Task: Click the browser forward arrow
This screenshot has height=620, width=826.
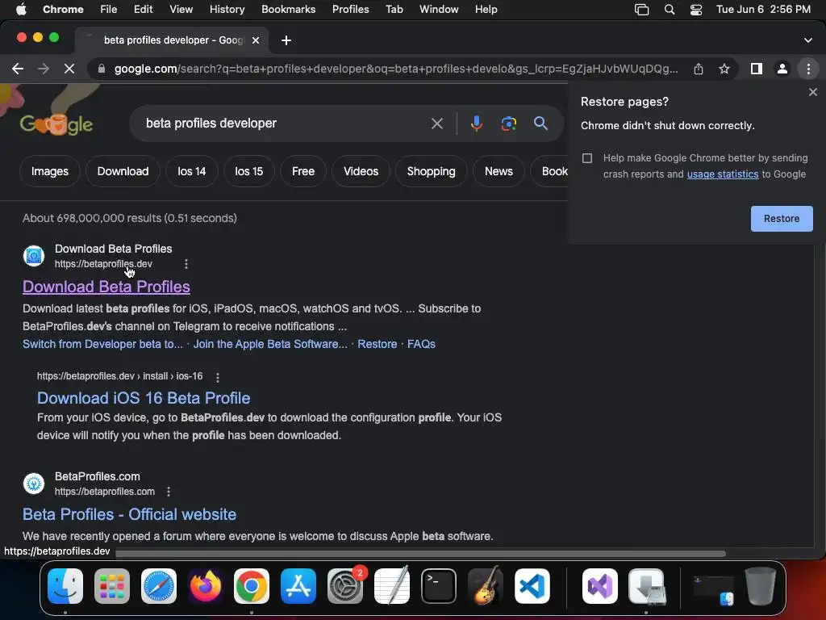Action: (x=44, y=69)
